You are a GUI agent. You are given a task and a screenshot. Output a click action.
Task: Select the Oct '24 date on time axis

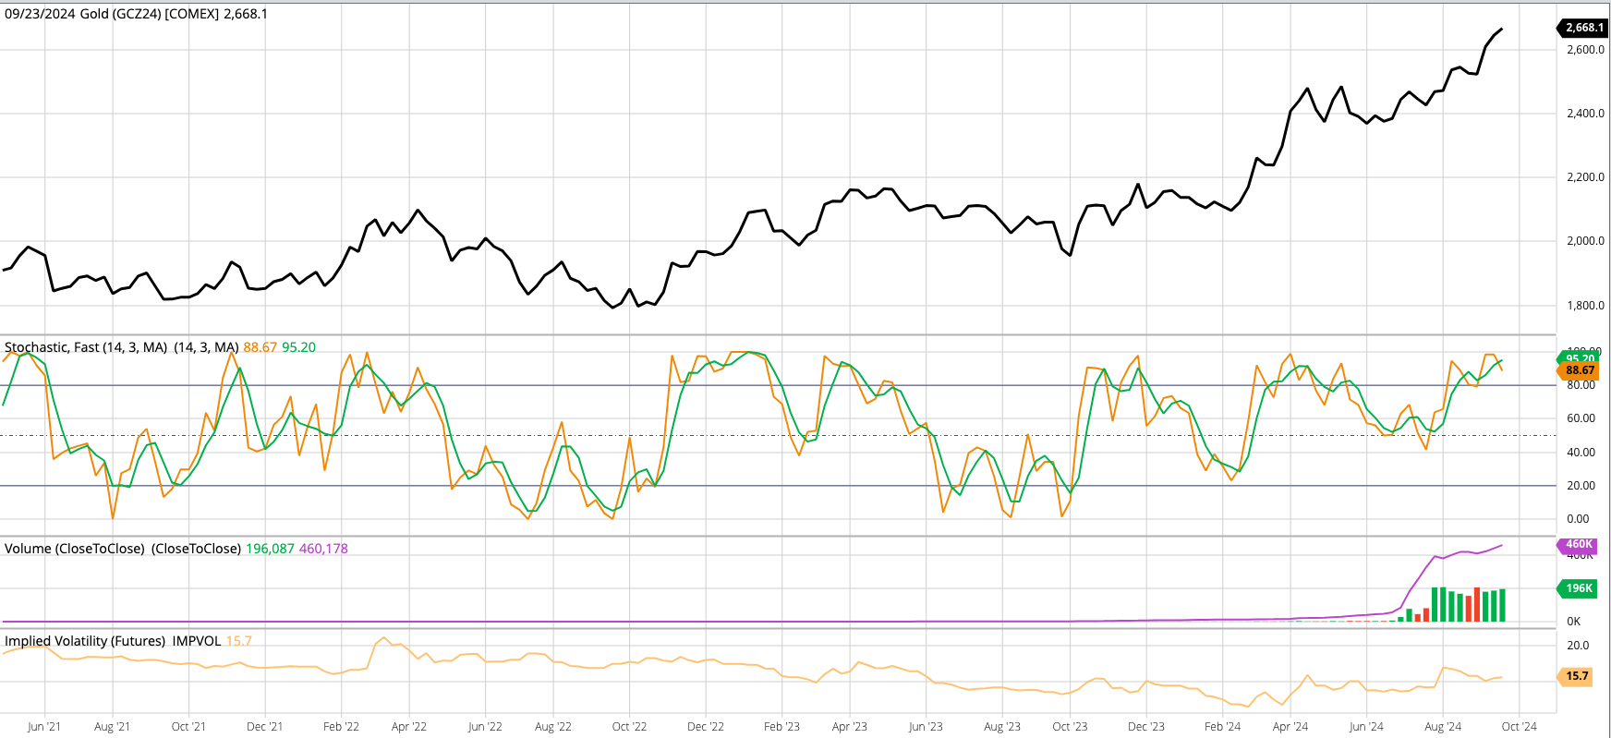coord(1519,727)
